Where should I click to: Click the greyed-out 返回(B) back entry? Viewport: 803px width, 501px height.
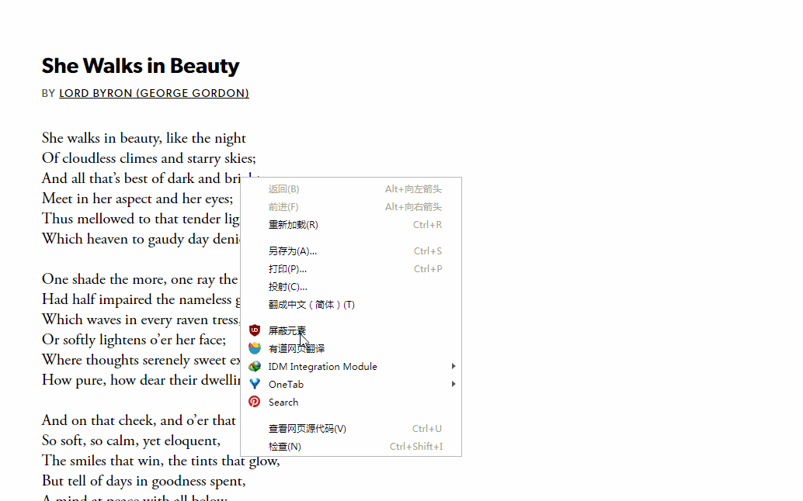click(283, 189)
